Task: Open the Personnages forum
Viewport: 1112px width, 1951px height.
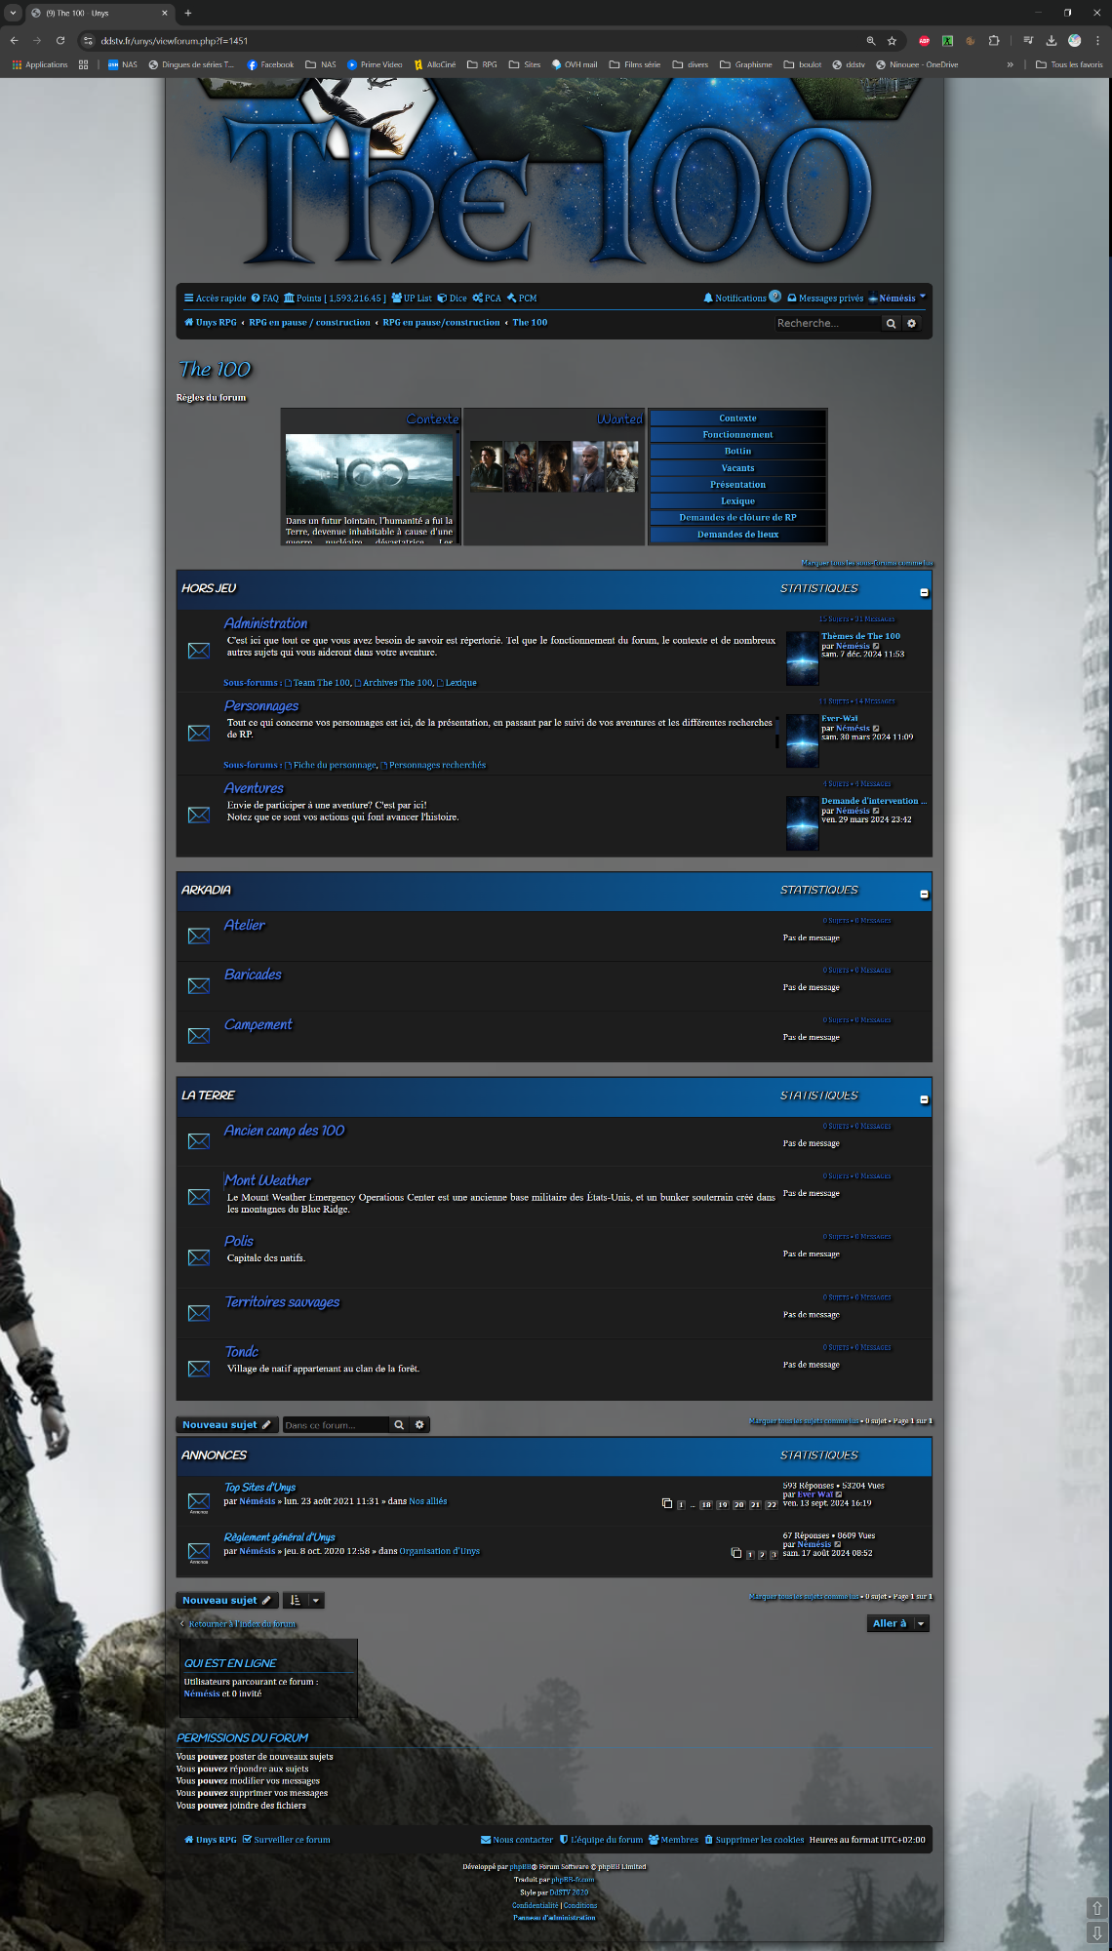Action: pos(261,706)
